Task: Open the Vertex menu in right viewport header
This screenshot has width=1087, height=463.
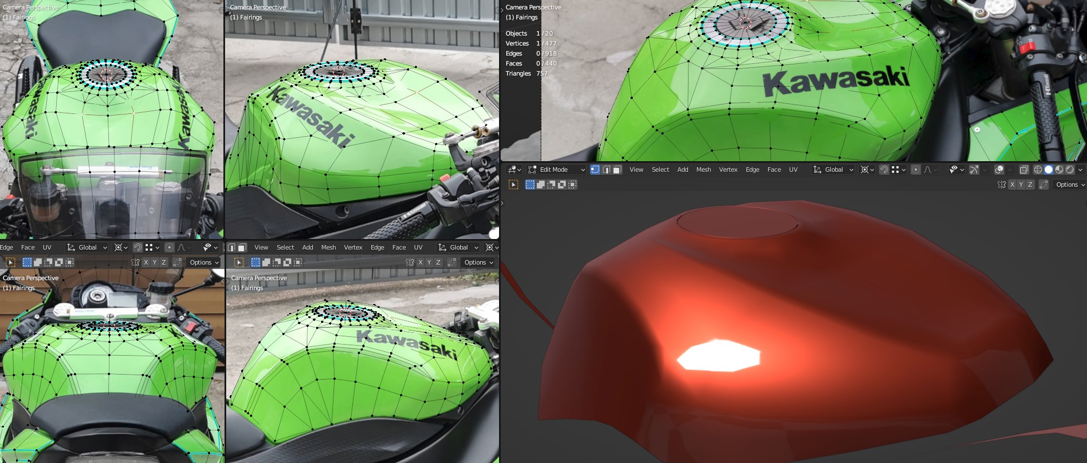Action: 728,170
